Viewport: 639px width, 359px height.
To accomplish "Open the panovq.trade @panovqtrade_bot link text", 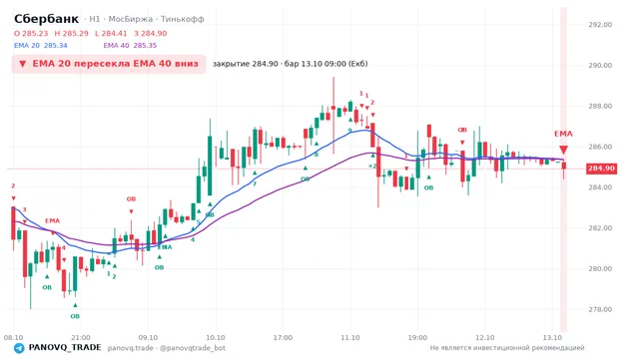I will click(167, 348).
